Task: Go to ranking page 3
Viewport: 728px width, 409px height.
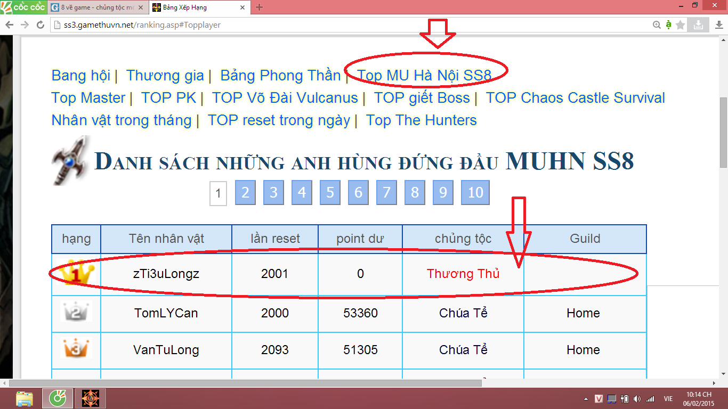Action: (273, 193)
